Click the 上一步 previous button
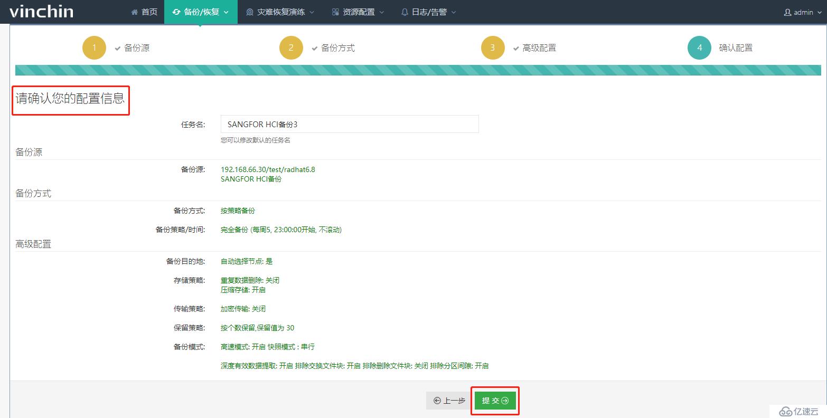827x418 pixels. point(449,401)
